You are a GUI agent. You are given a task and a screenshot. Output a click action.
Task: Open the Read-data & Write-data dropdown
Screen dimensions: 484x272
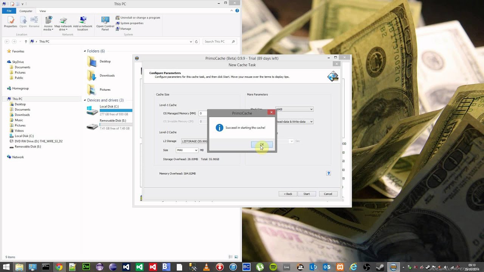coord(294,122)
